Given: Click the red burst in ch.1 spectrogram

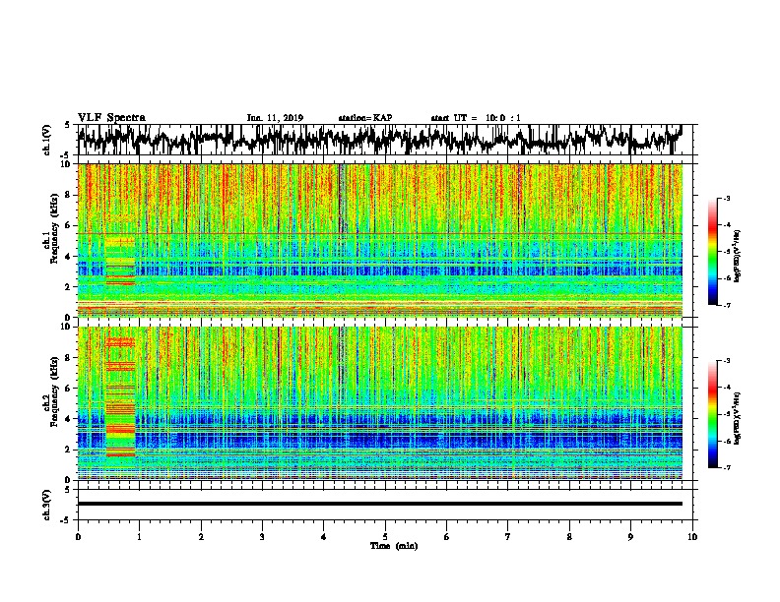Looking at the screenshot, I should click(120, 261).
